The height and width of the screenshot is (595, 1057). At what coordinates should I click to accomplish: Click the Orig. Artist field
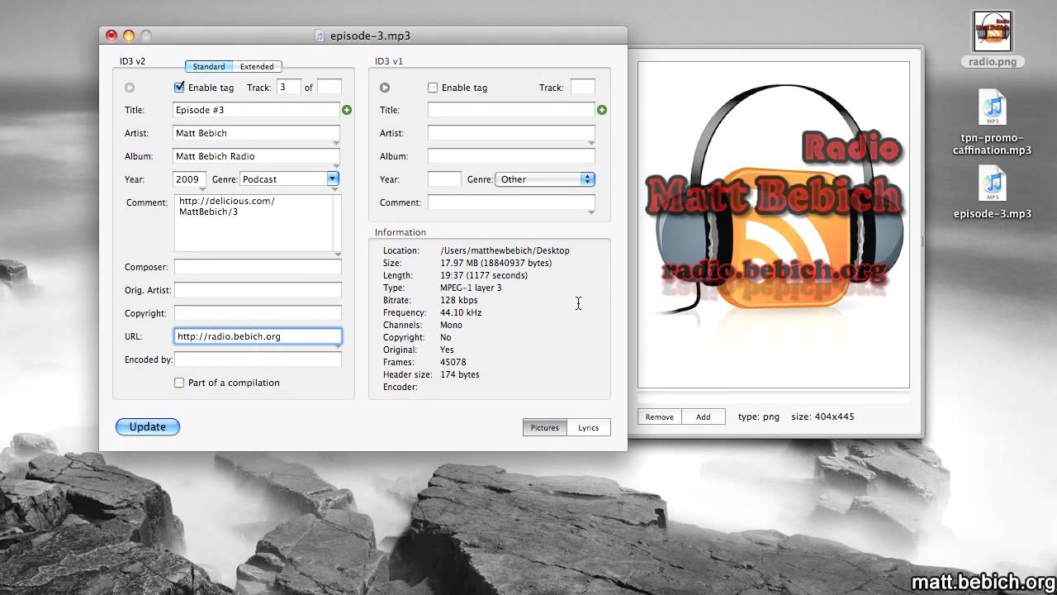tap(258, 290)
